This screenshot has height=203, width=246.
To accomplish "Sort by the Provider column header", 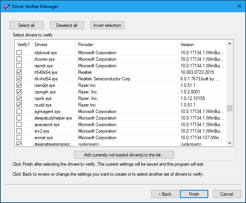I will (127, 45).
